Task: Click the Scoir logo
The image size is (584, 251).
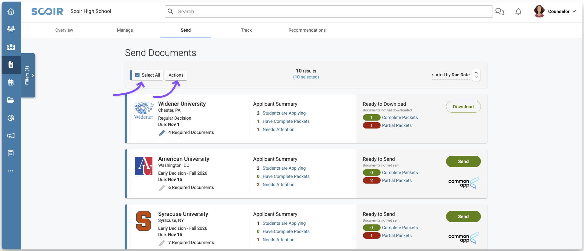Action: tap(47, 11)
